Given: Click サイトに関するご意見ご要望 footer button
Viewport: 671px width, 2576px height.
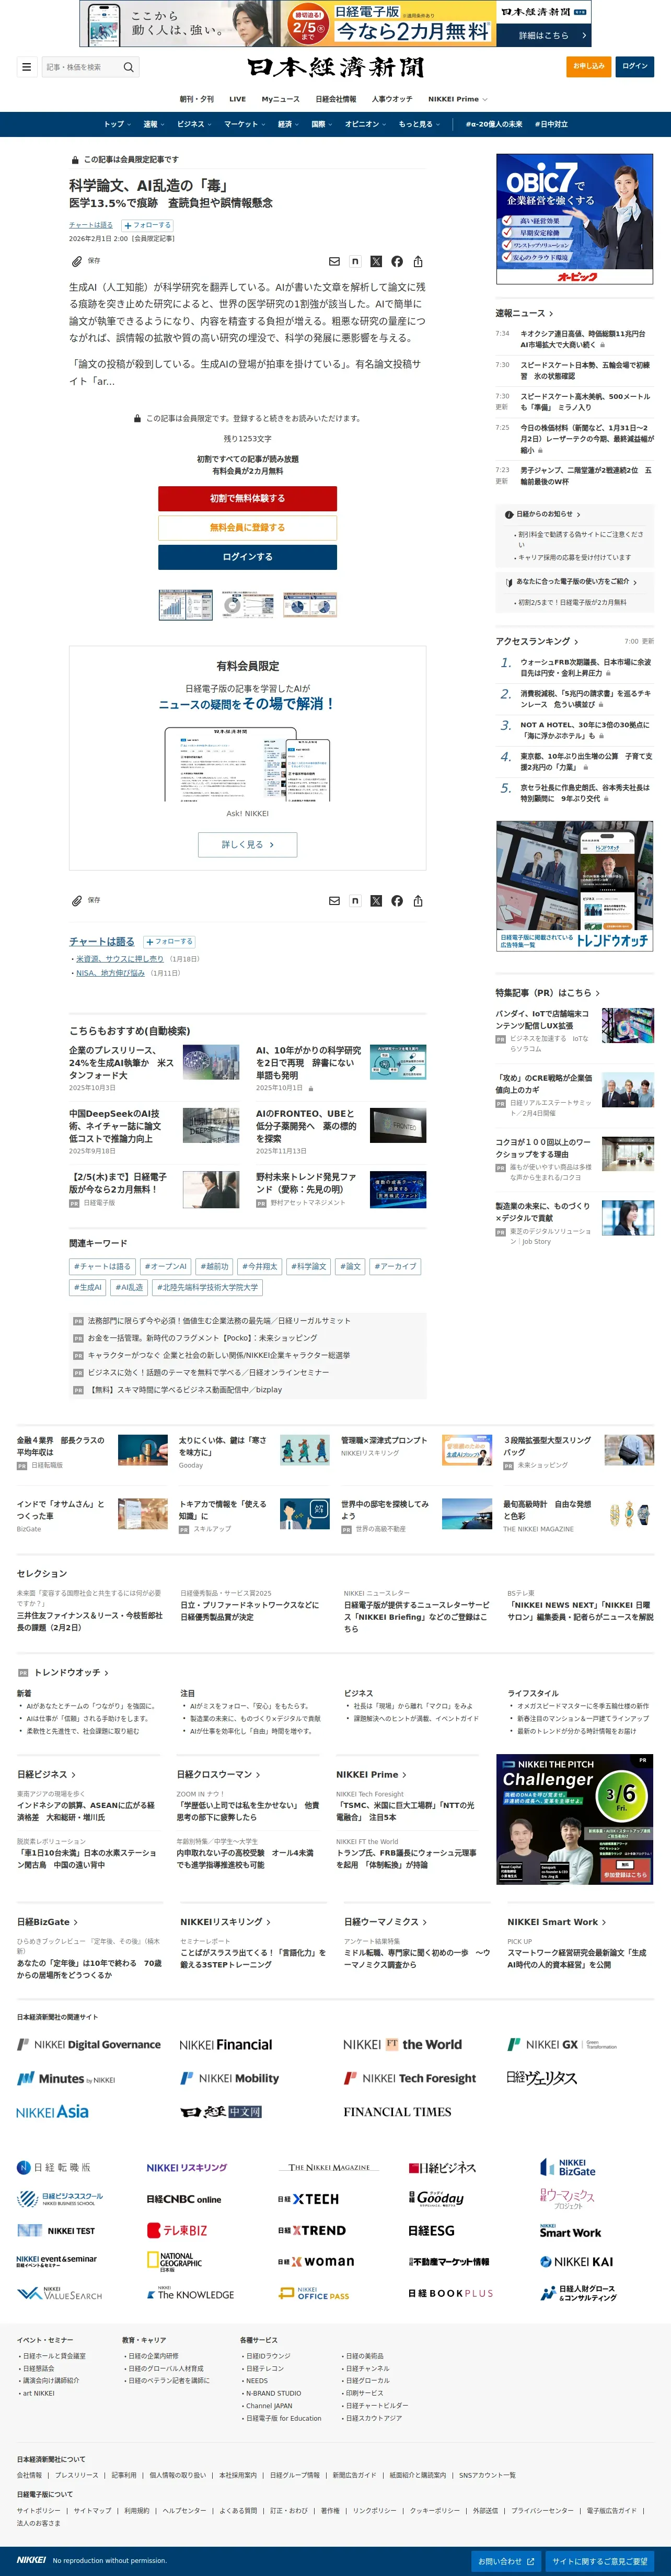Looking at the screenshot, I should [600, 2561].
